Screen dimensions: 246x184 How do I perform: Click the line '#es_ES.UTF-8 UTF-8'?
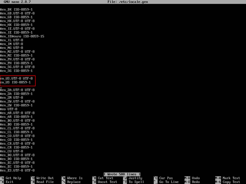17,171
